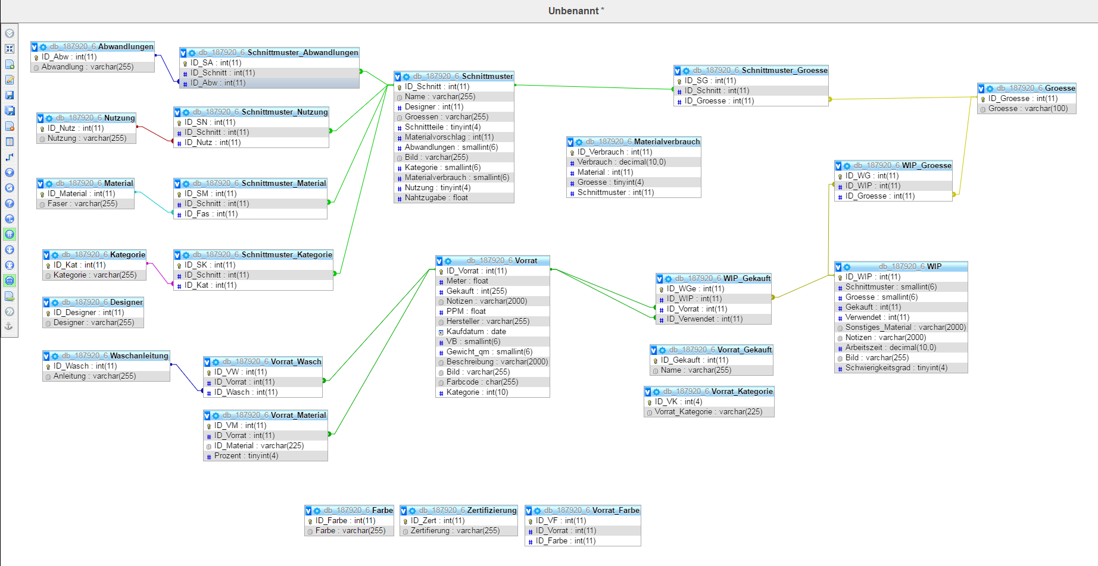Collapse the left toolbar with top chevron
1098x566 pixels.
(x=10, y=33)
